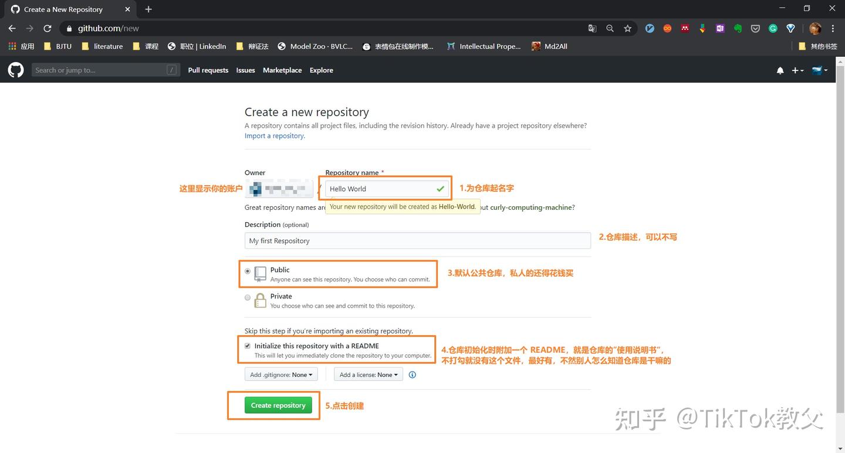Switch to the Marketplace menu item

point(282,70)
